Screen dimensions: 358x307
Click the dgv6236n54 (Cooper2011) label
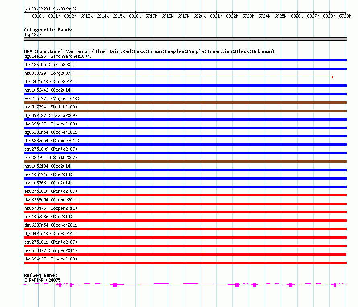(x=52, y=132)
